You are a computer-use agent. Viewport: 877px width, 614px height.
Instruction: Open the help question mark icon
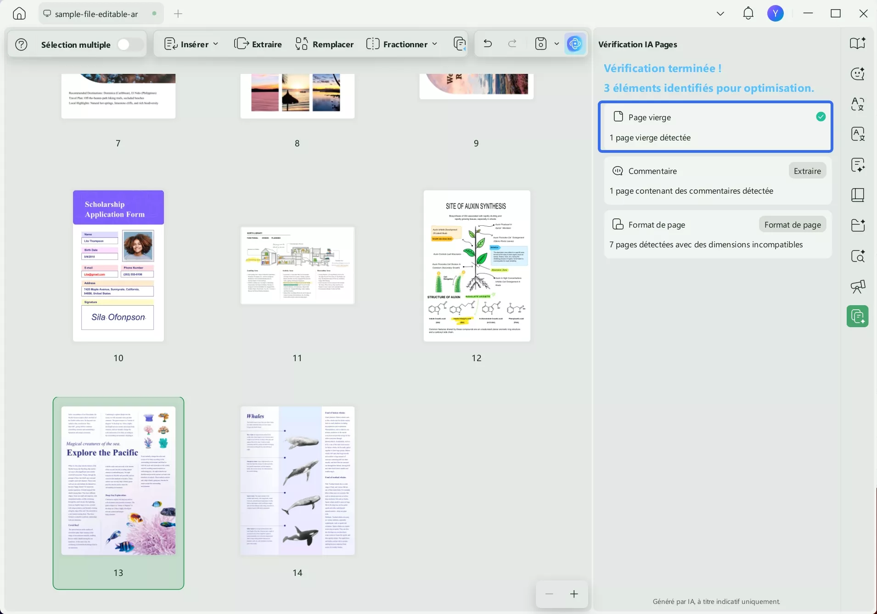click(22, 45)
